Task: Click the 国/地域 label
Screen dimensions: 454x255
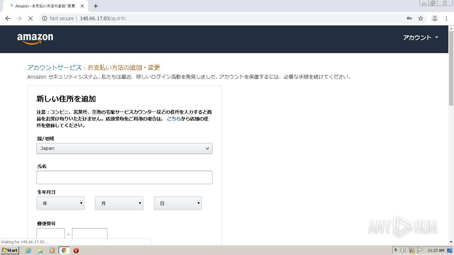Action: click(x=46, y=138)
